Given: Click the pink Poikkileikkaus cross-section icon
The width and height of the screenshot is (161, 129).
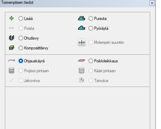Looking at the screenshot, I should pos(82,61).
